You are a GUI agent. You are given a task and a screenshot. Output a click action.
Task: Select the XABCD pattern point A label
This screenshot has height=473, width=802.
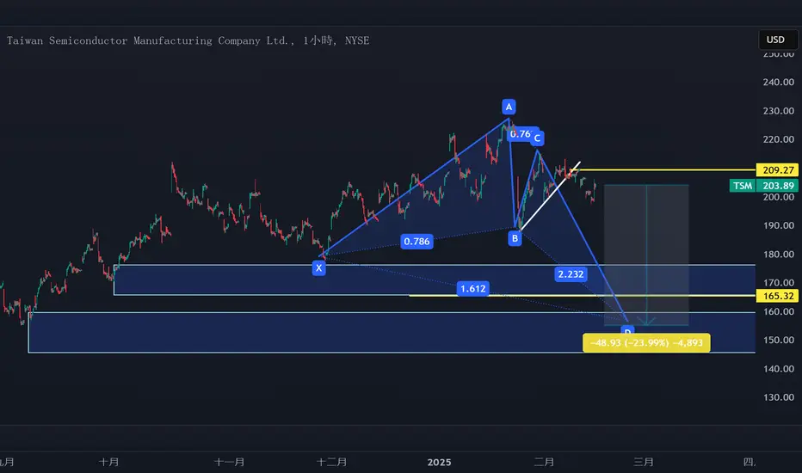tap(509, 107)
